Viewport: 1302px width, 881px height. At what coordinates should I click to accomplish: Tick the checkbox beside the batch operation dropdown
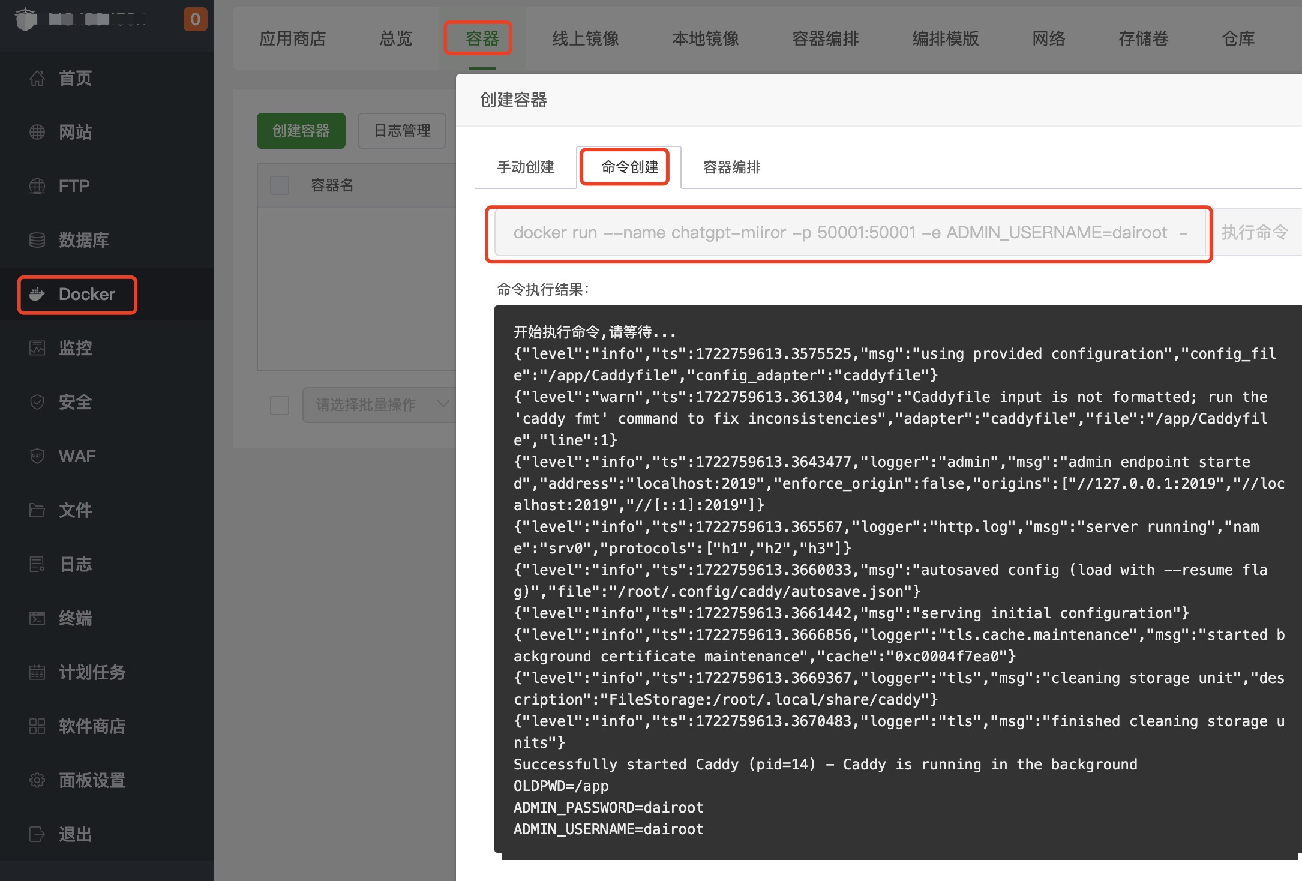coord(280,405)
